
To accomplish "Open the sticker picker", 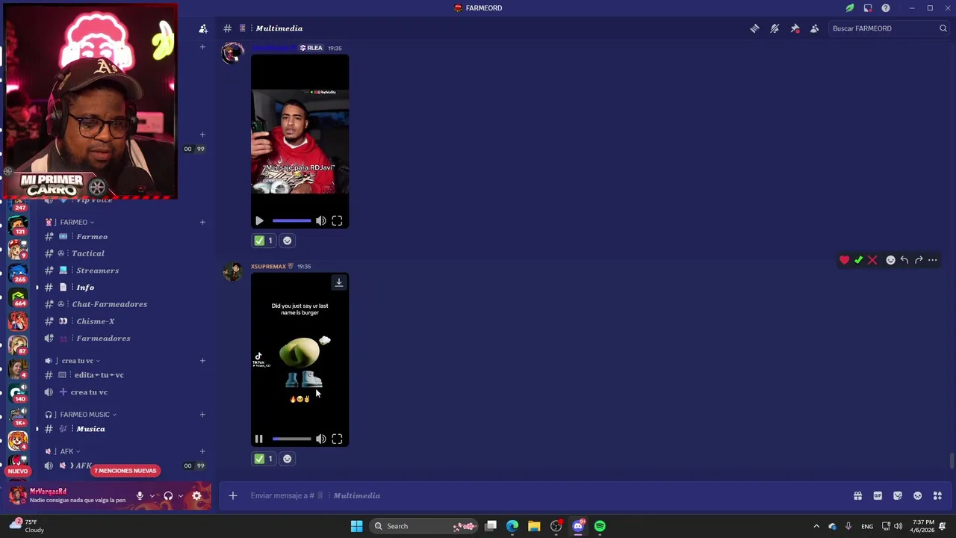I will pyautogui.click(x=898, y=495).
